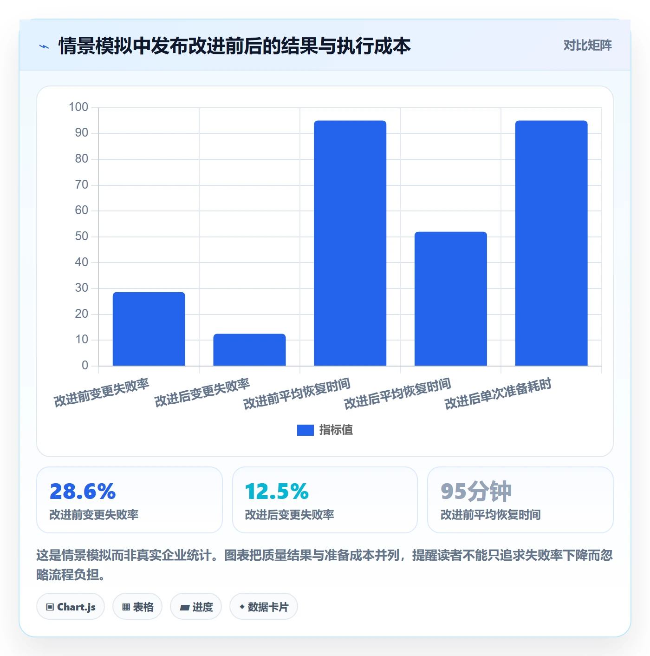Click the 改进前平均恢复时间 caption under 95分钟
Screen dimensions: 650x656
pos(491,515)
